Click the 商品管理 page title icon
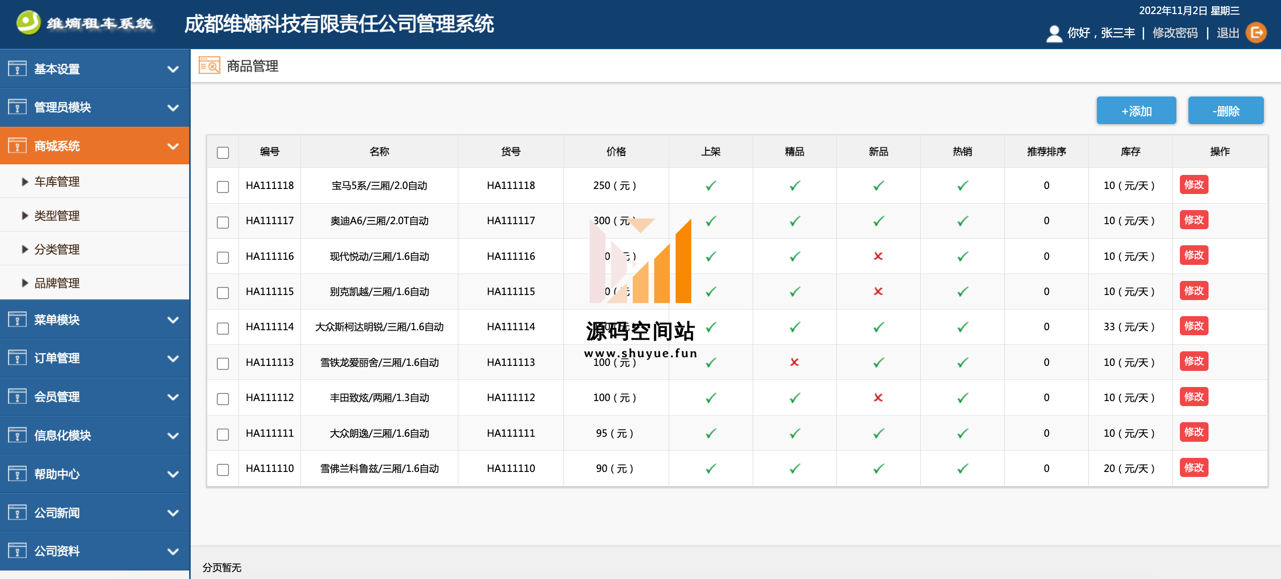This screenshot has height=579, width=1281. [x=209, y=66]
